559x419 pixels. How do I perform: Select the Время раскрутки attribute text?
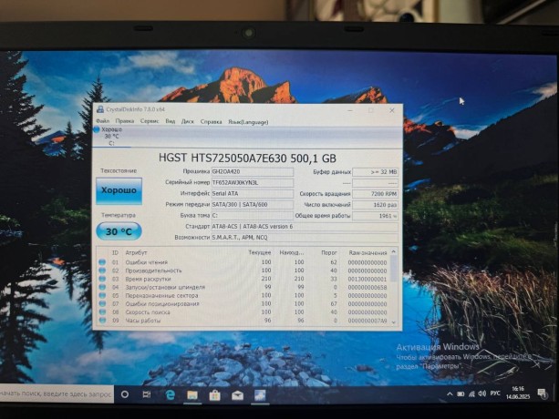[x=148, y=279]
